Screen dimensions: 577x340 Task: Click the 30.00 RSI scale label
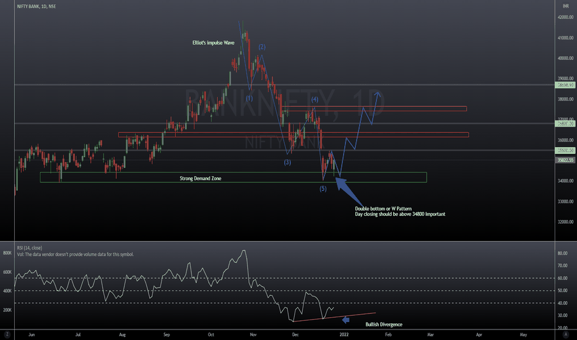tap(562, 315)
